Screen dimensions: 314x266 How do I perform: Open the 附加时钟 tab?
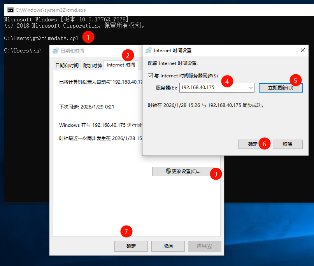(x=92, y=65)
